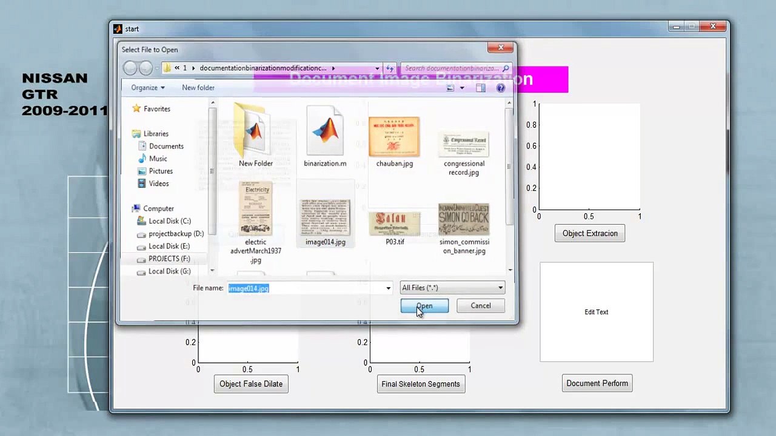The image size is (776, 436).
Task: Open the All Files type dropdown
Action: (452, 288)
